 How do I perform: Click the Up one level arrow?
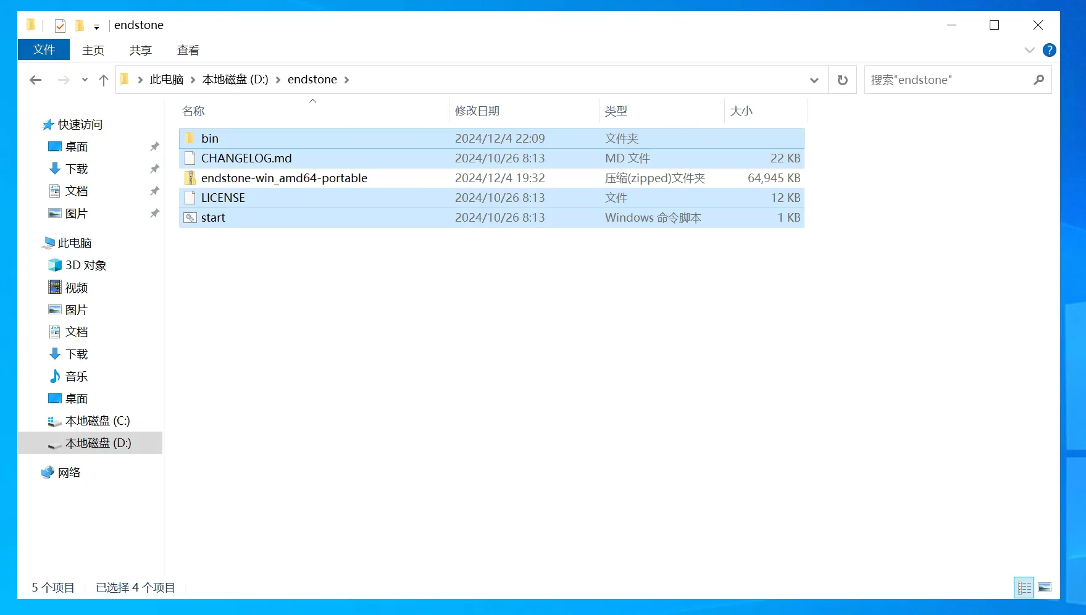104,80
